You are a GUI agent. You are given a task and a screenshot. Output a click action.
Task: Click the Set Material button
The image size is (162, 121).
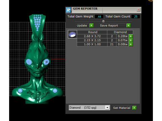122,108
